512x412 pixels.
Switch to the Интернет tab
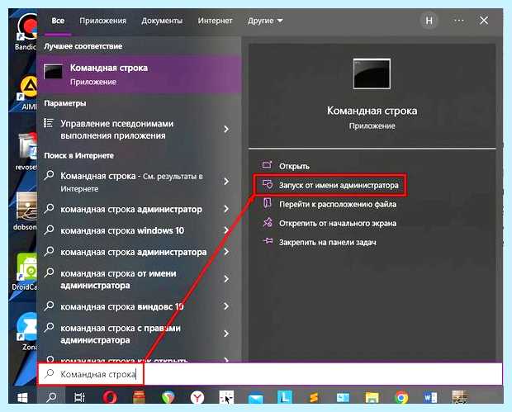(215, 21)
